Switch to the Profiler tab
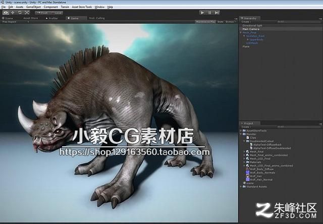Image resolution: width=323 pixels, height=224 pixels. click(x=52, y=18)
